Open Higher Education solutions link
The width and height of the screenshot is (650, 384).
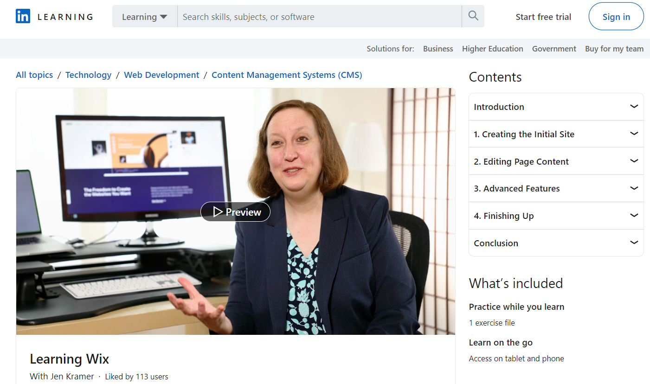coord(492,49)
